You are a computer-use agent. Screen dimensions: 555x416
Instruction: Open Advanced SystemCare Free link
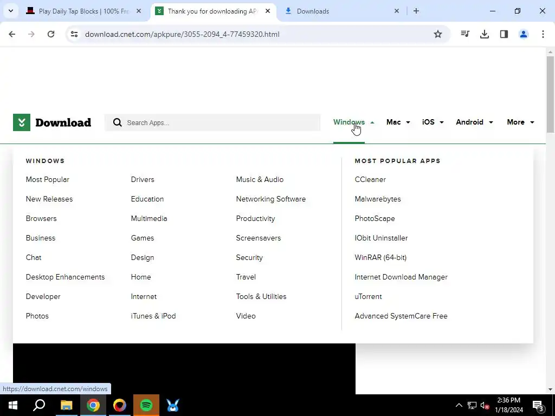coord(401,316)
